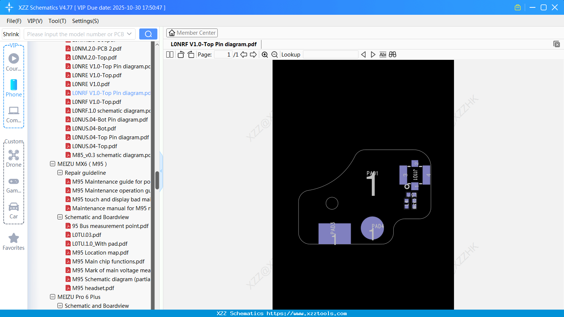Open the Settings(S) menu
The width and height of the screenshot is (564, 317).
click(85, 21)
